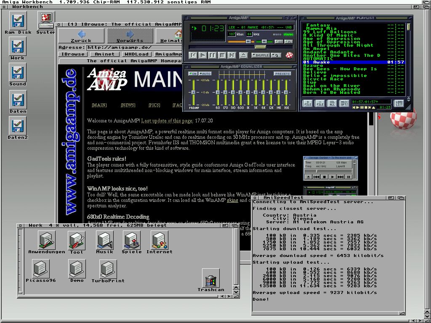Open the Spiele drawer
The height and width of the screenshot is (323, 431).
point(132,240)
